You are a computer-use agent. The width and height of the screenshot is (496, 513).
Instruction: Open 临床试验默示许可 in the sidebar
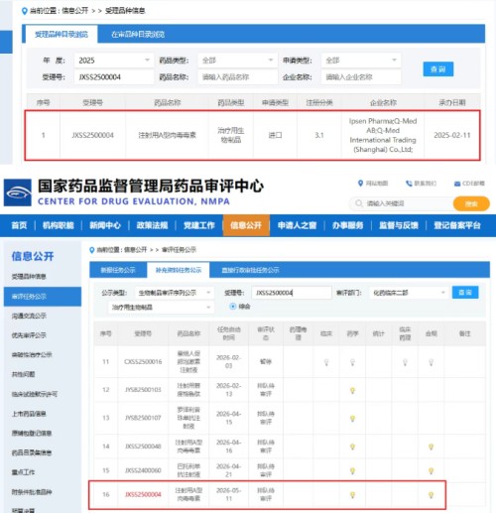(x=35, y=394)
